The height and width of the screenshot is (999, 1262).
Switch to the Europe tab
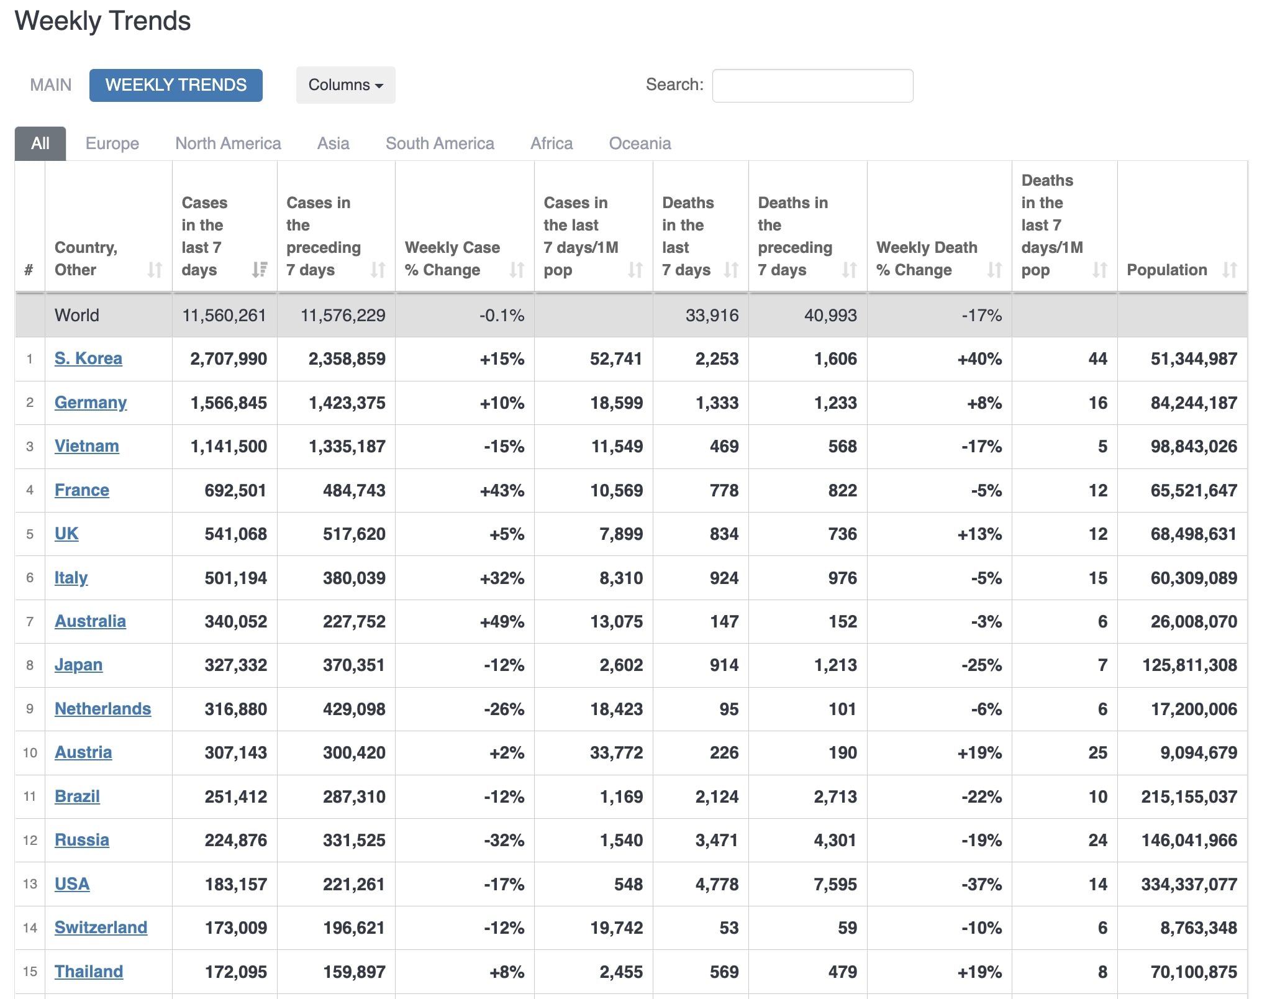[112, 143]
